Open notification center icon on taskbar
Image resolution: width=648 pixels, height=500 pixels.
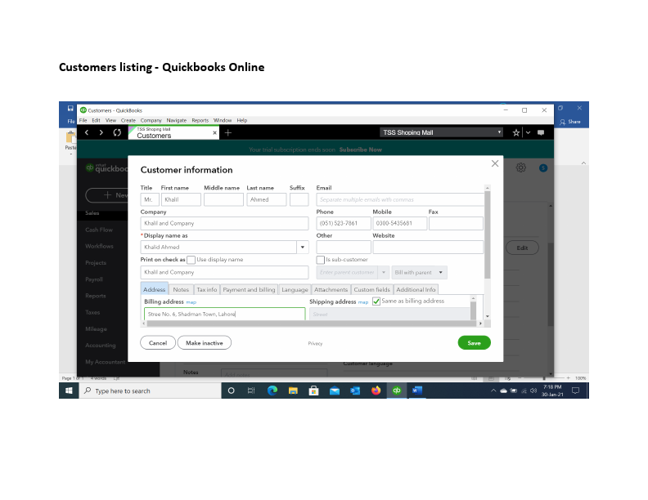tap(575, 391)
